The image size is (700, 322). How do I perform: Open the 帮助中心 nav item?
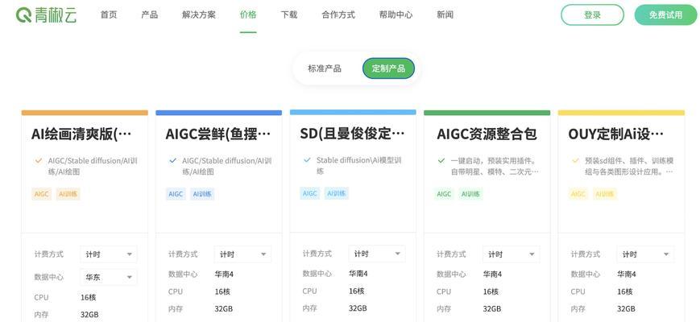[396, 14]
